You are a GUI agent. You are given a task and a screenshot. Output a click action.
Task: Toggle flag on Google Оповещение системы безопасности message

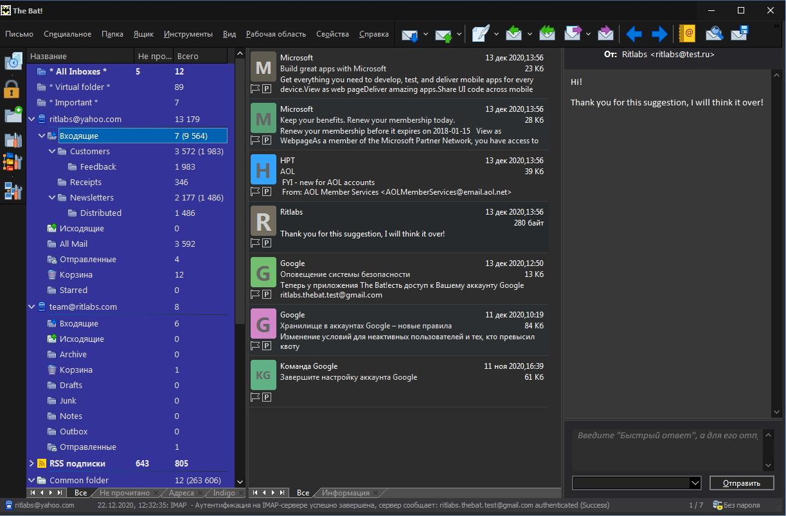(x=255, y=294)
